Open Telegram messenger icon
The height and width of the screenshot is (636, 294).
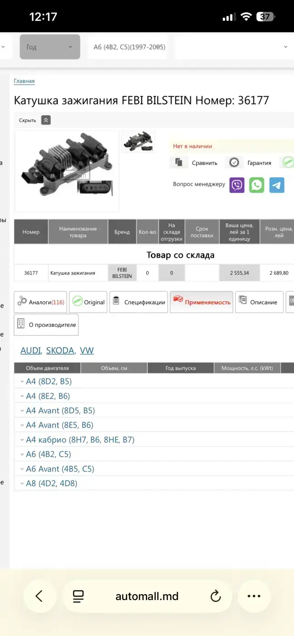coord(277,185)
